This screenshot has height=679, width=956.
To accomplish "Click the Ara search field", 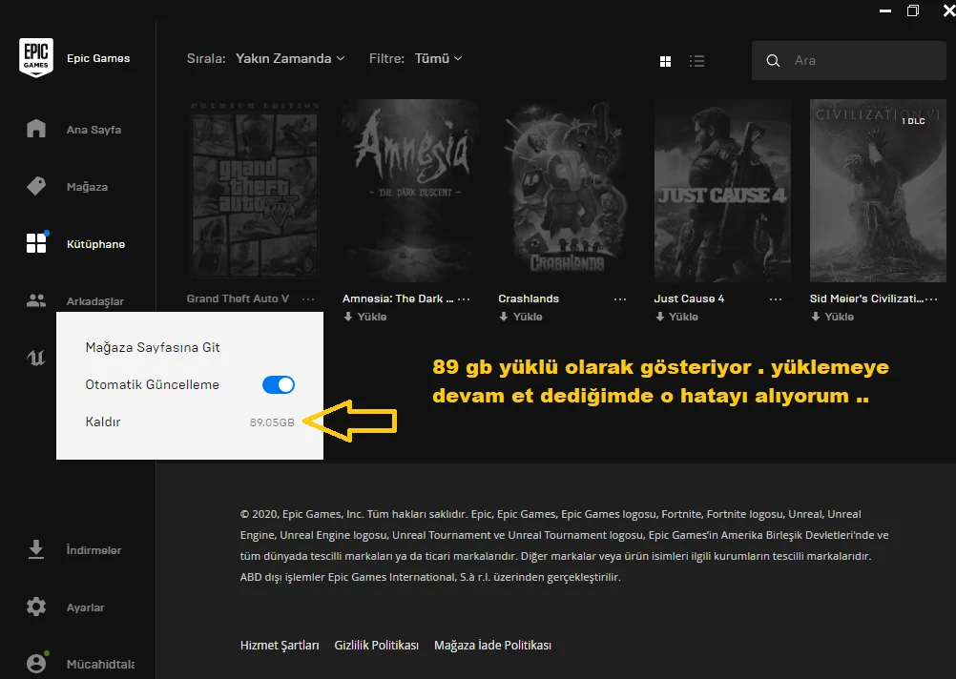I will tap(849, 60).
